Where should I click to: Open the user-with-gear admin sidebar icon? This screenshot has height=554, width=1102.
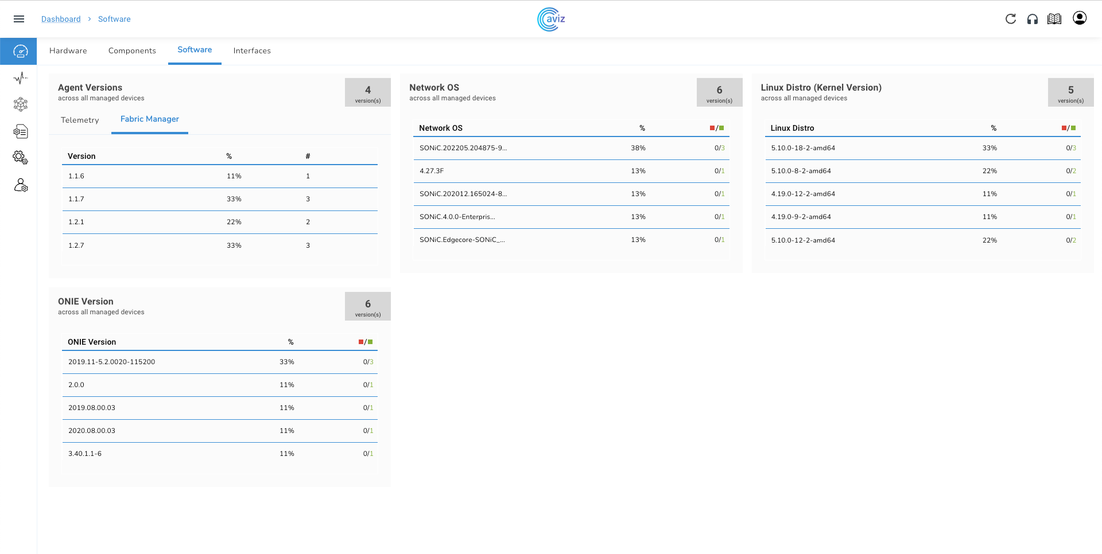tap(20, 185)
